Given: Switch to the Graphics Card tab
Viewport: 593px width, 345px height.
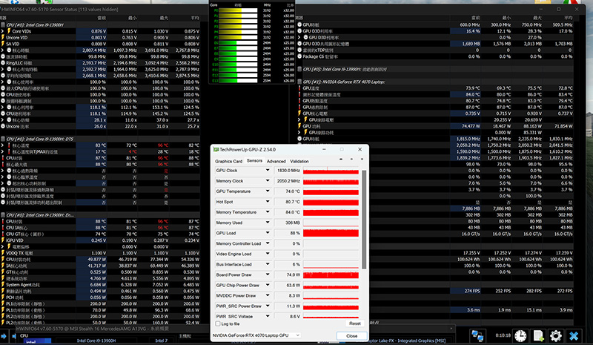Looking at the screenshot, I should pyautogui.click(x=229, y=161).
